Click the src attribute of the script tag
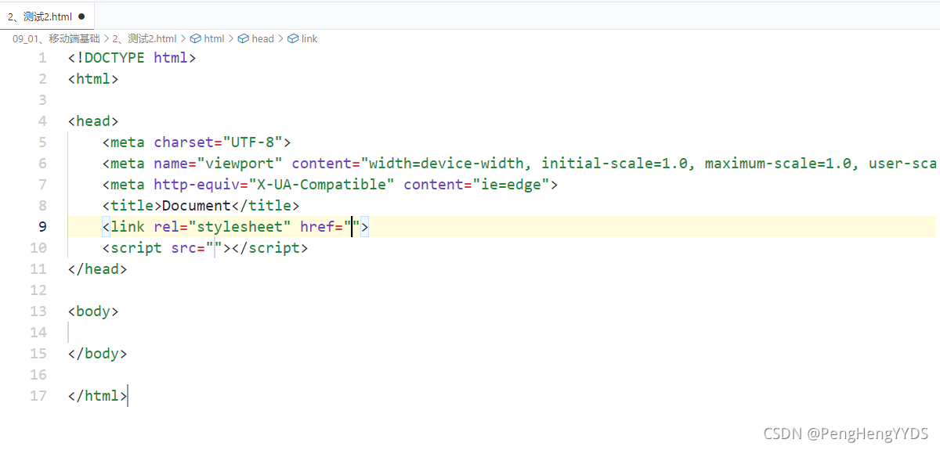The image size is (940, 450). click(x=184, y=248)
